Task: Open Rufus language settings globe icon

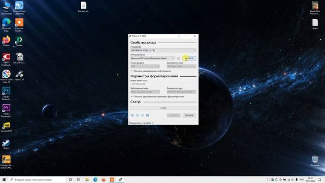Action: [x=133, y=115]
